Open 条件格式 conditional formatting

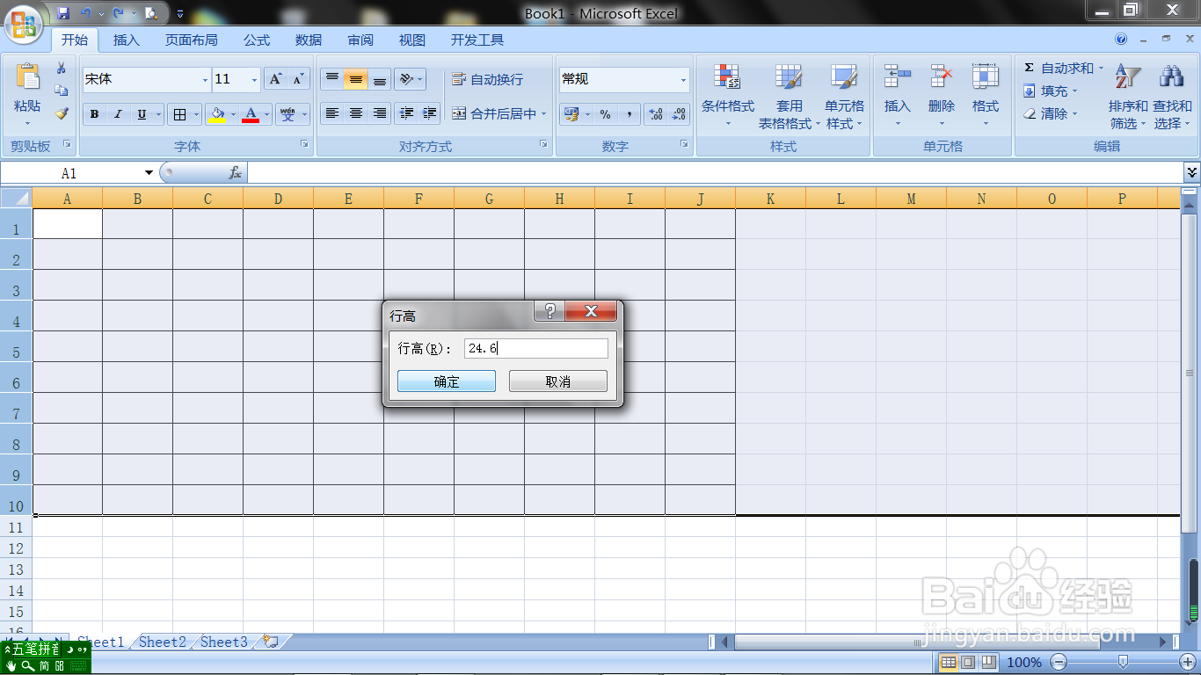727,96
